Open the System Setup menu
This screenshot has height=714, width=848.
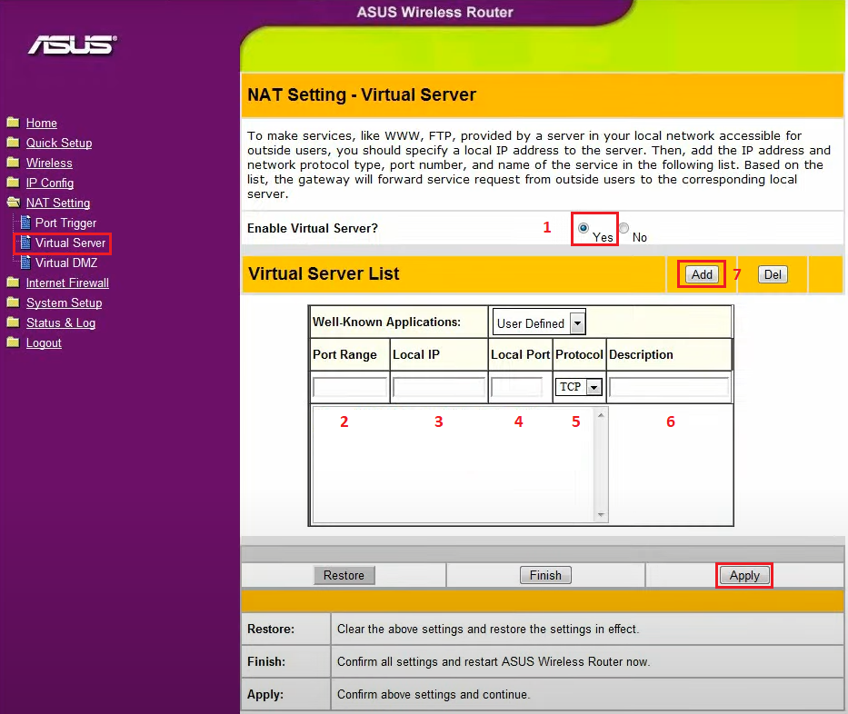pyautogui.click(x=64, y=302)
